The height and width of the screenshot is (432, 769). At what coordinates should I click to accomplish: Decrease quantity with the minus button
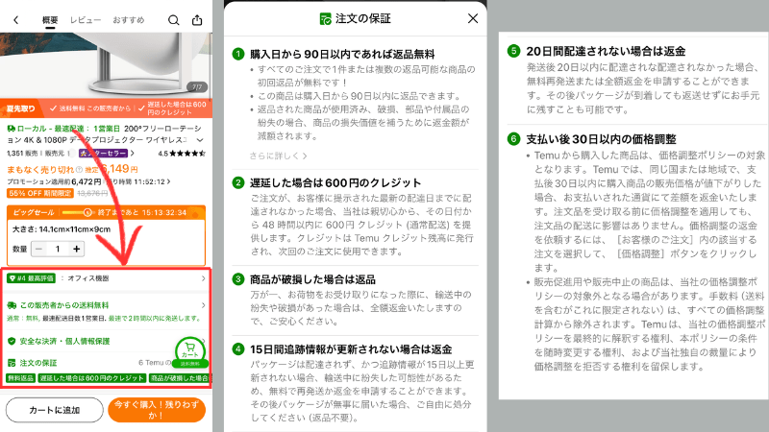pyautogui.click(x=38, y=249)
